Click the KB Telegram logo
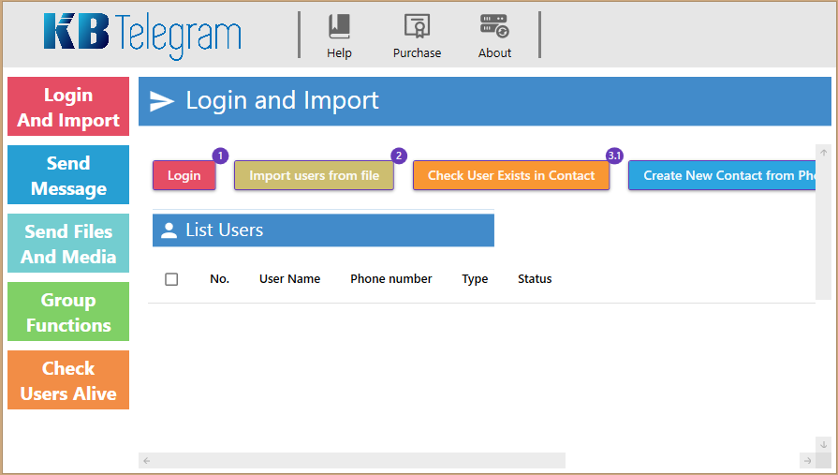The image size is (838, 475). pyautogui.click(x=142, y=36)
